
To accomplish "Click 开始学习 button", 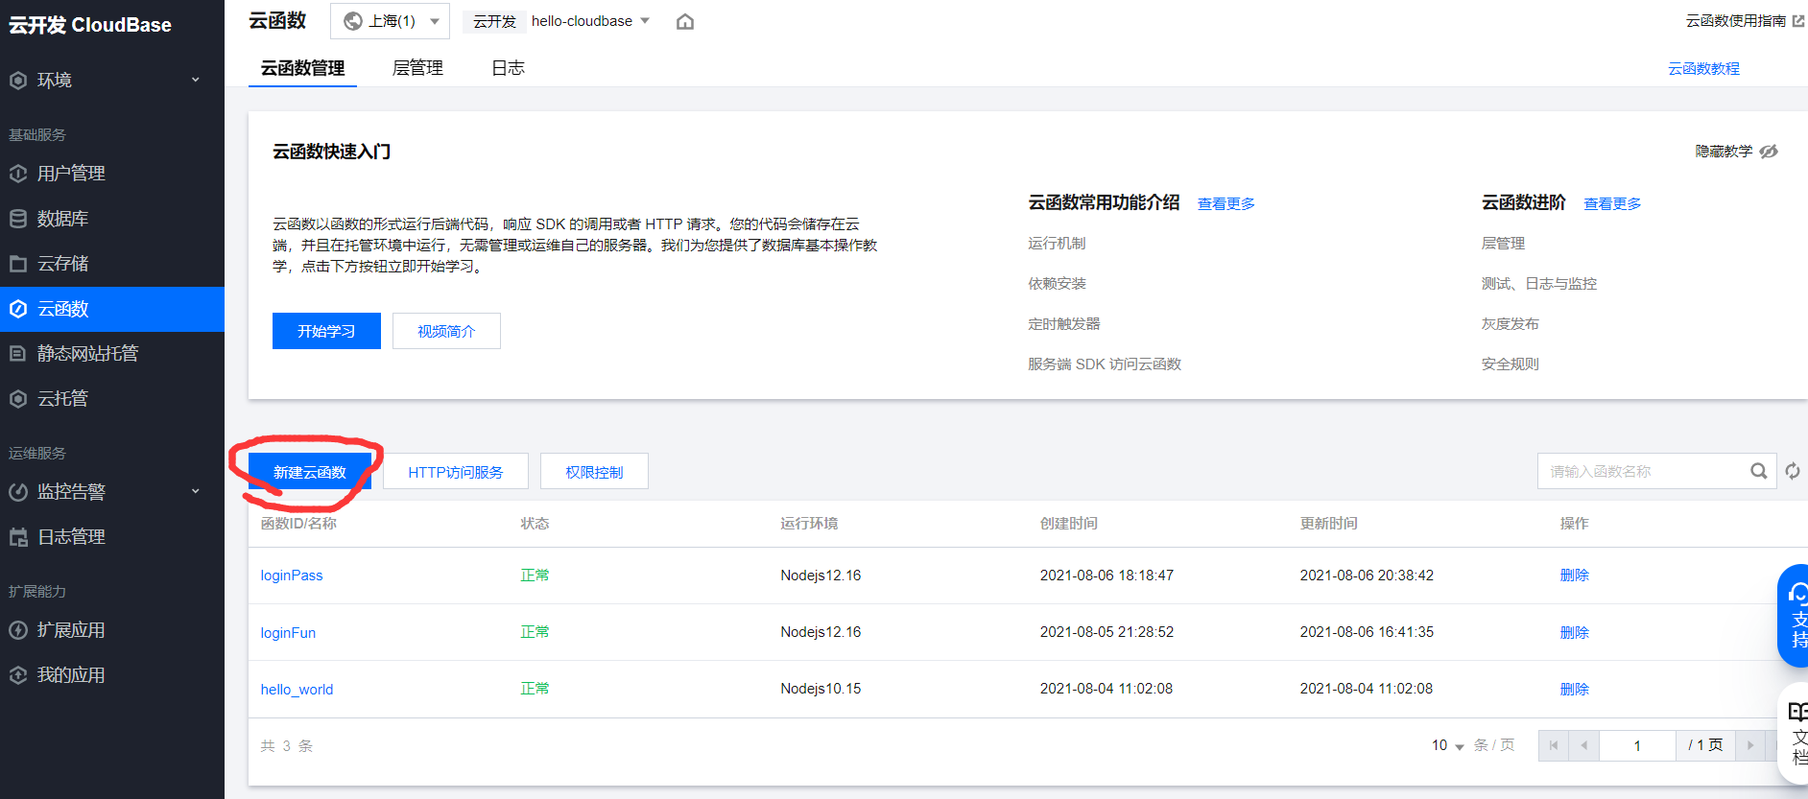I will 326,331.
